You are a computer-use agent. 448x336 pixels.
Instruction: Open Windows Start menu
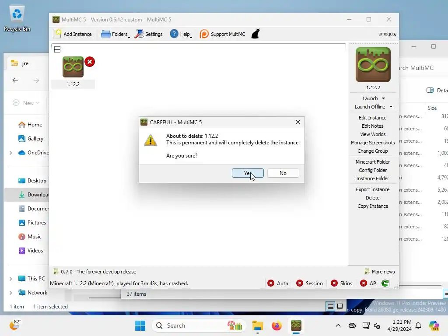point(140,325)
